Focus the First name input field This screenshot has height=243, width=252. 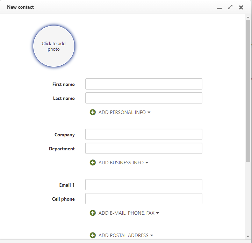click(144, 84)
